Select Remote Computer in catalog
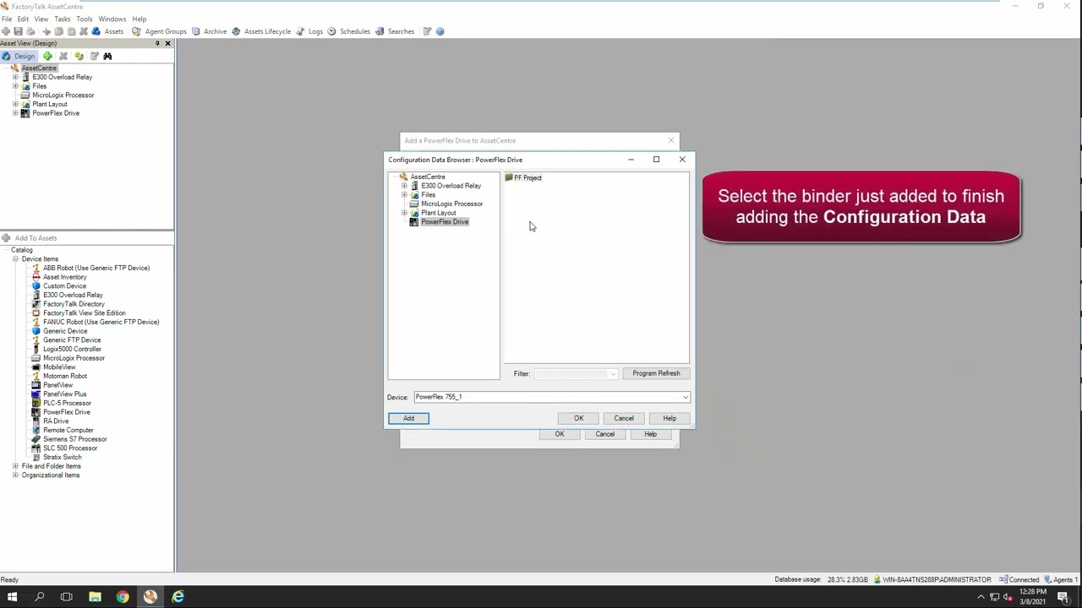This screenshot has width=1082, height=608. coord(68,430)
